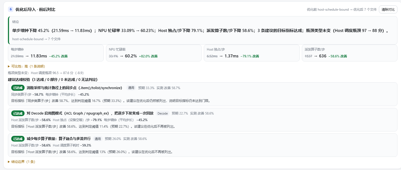Click title 对 Decode 启用图模式（ACL Graph / npugraph_ex）
401x170 pixels.
(90, 113)
